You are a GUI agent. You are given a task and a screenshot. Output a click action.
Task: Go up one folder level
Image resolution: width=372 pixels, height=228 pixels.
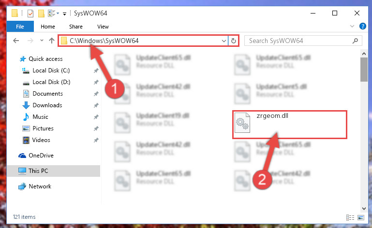coord(51,41)
